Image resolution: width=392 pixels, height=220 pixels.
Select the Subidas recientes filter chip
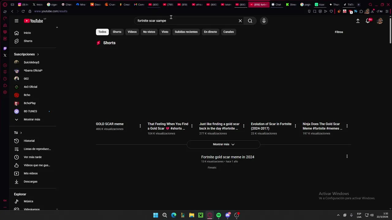(186, 32)
